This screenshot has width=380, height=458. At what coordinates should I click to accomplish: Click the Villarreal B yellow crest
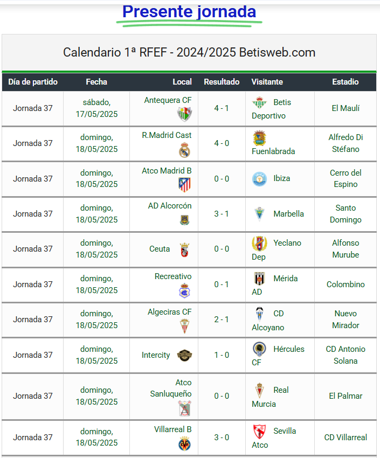184,443
